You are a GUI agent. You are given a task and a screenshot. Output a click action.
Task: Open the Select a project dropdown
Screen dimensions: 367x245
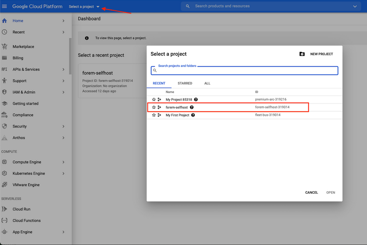click(x=84, y=7)
